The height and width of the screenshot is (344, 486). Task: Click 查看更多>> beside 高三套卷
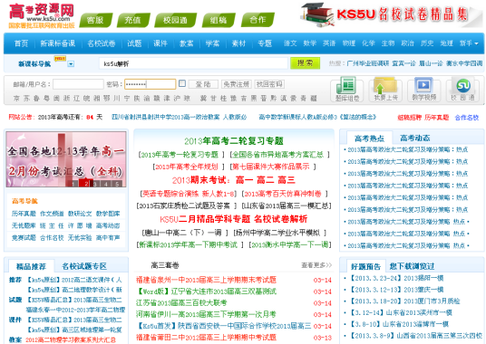[x=316, y=265]
